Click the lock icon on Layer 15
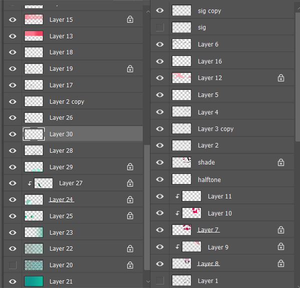 point(130,20)
